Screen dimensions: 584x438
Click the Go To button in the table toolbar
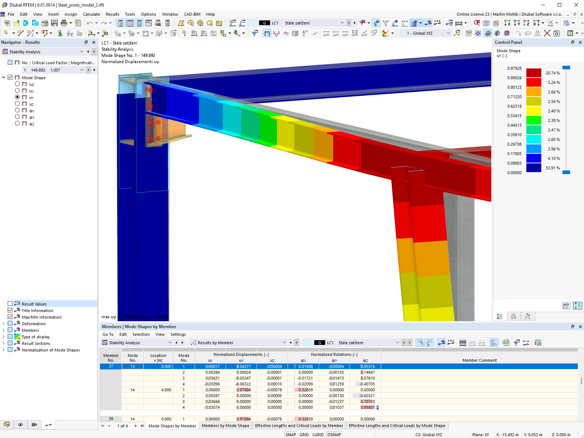pos(108,334)
